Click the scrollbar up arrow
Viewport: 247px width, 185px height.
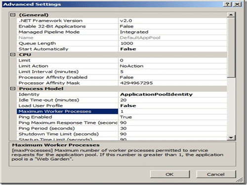[x=231, y=15]
